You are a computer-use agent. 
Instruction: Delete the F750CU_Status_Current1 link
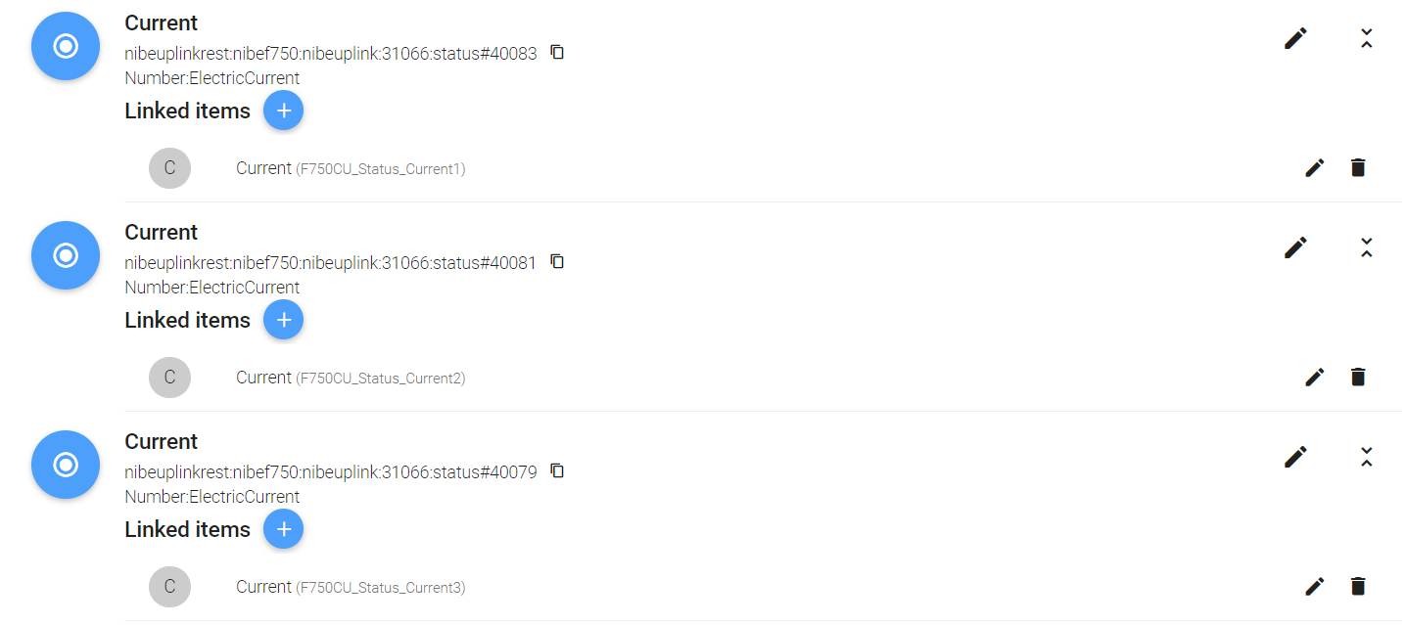(x=1357, y=167)
